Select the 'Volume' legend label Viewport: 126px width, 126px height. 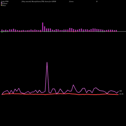pos(5,4)
